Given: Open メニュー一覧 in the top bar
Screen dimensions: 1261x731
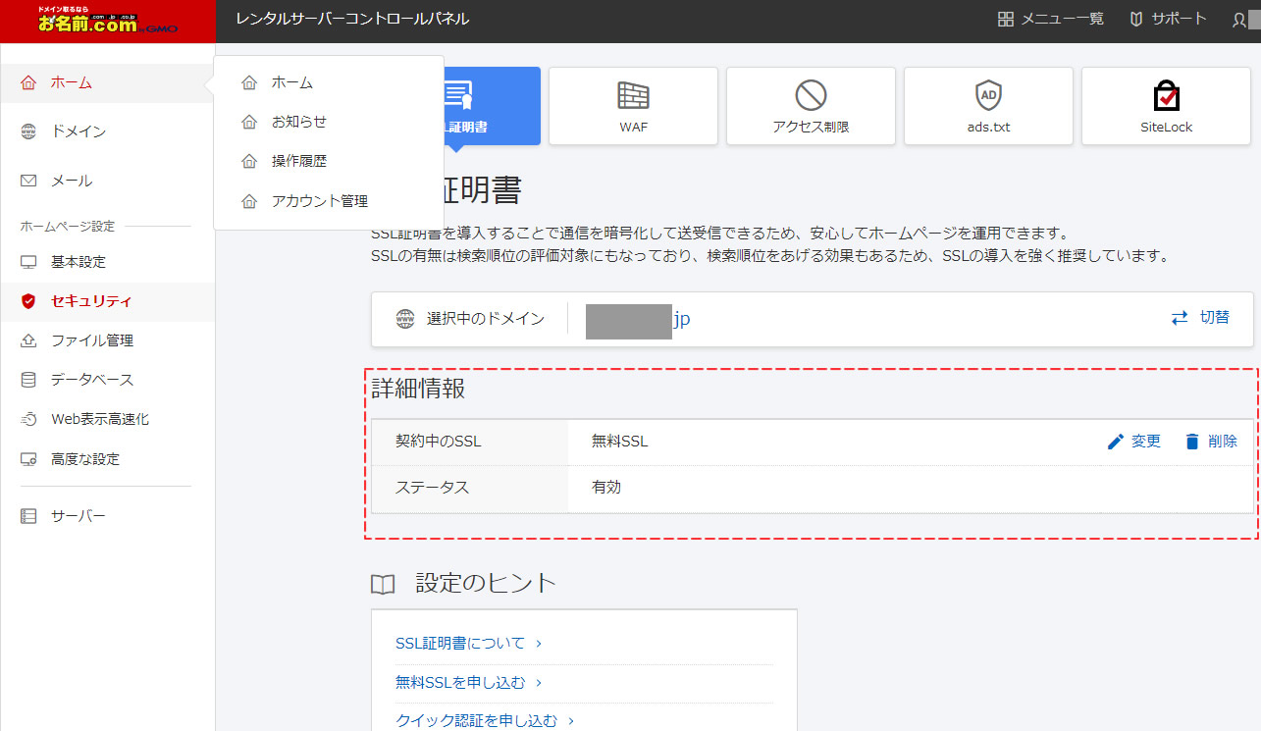Looking at the screenshot, I should click(1050, 19).
